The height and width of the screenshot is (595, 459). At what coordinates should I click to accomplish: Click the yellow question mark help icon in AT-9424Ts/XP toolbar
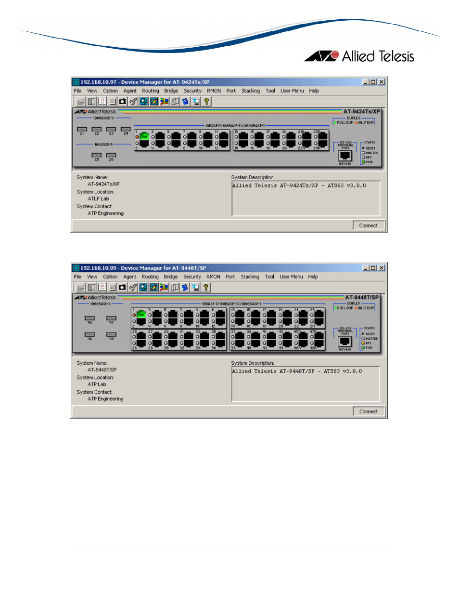coord(206,102)
